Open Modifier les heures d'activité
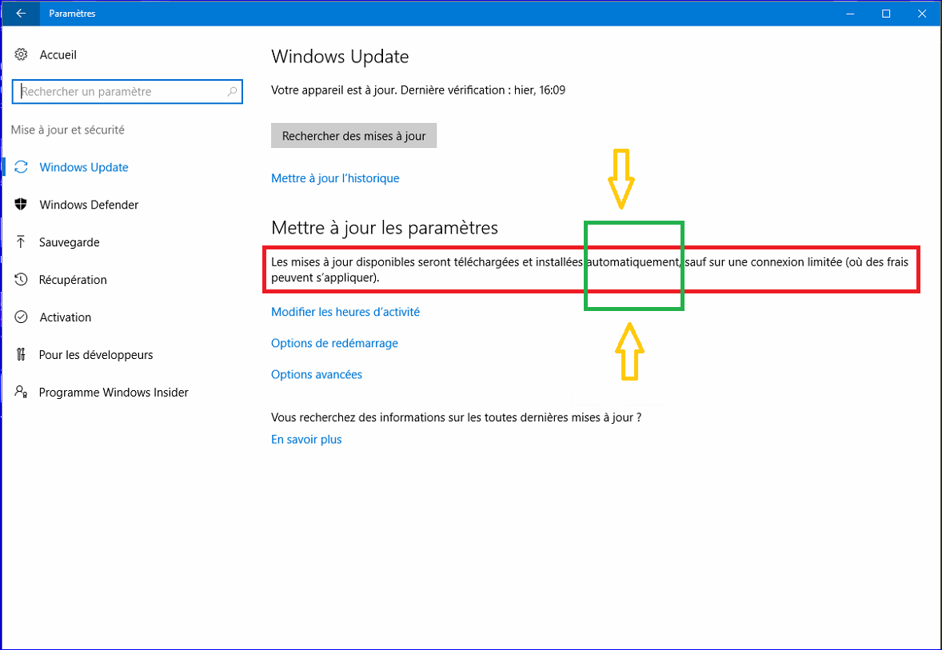Image resolution: width=942 pixels, height=650 pixels. tap(345, 312)
